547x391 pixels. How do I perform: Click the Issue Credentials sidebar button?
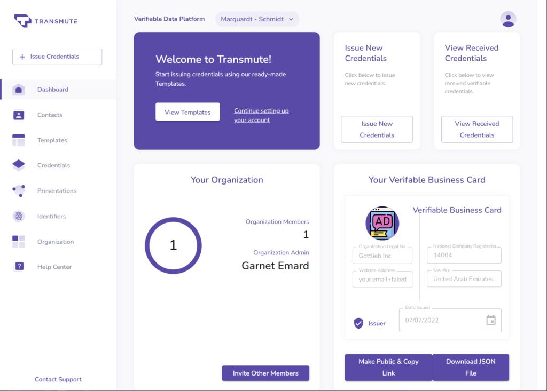(57, 57)
